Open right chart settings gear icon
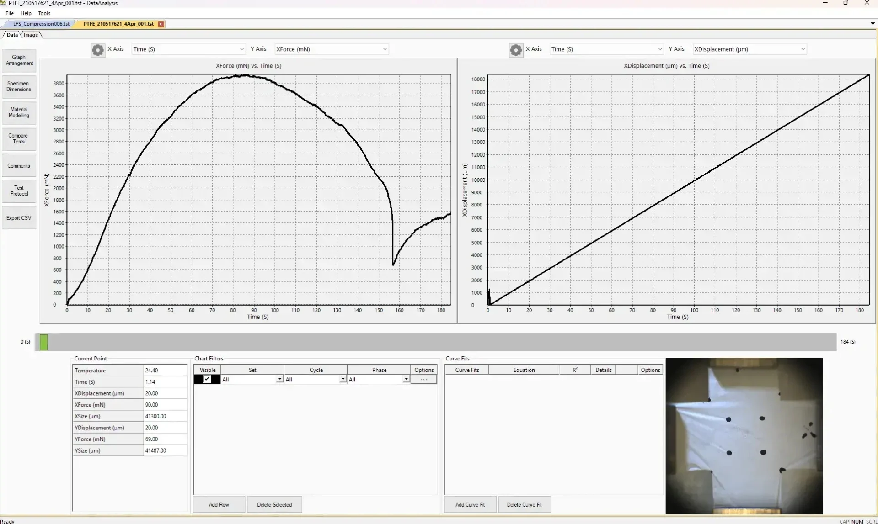This screenshot has width=878, height=524. (515, 49)
